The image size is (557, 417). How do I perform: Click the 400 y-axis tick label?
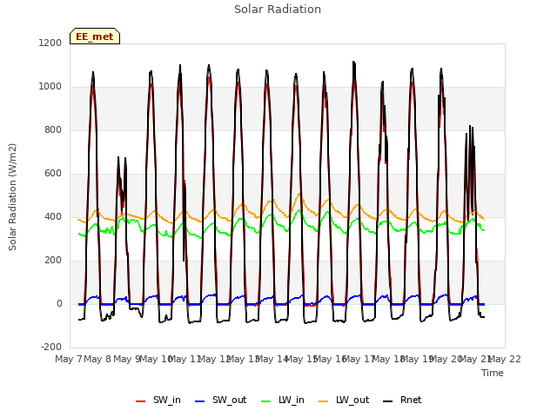[53, 216]
